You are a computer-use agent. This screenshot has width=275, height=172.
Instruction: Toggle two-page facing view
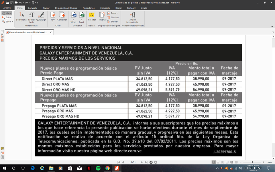tap(223, 162)
